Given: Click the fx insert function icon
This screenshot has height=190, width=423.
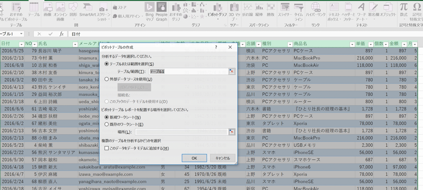Looking at the screenshot, I should 61,34.
